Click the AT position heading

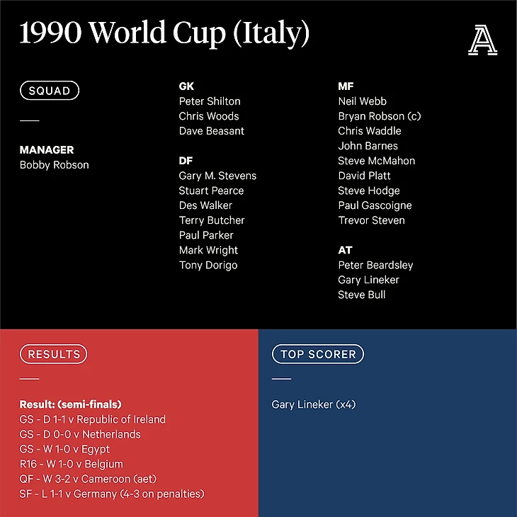(x=345, y=250)
